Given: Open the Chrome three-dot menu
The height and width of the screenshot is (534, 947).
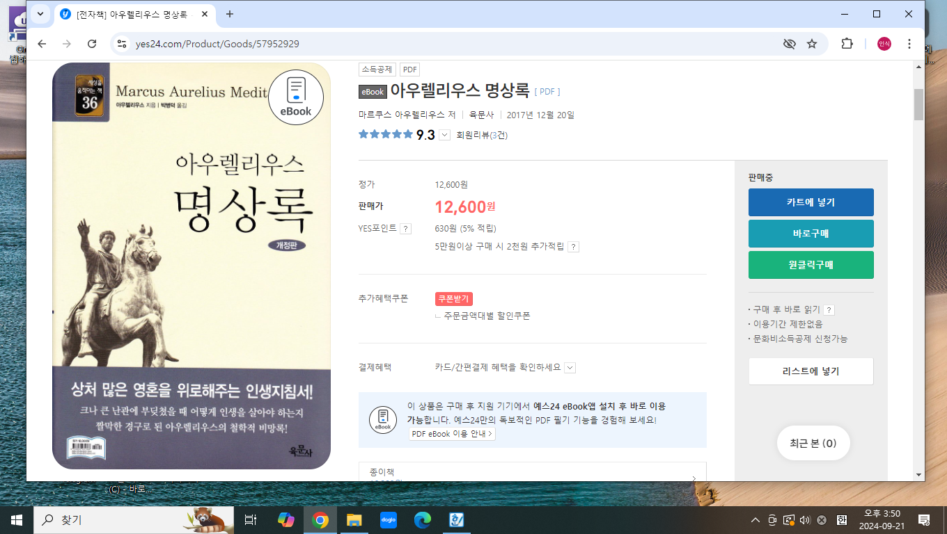Looking at the screenshot, I should (909, 44).
